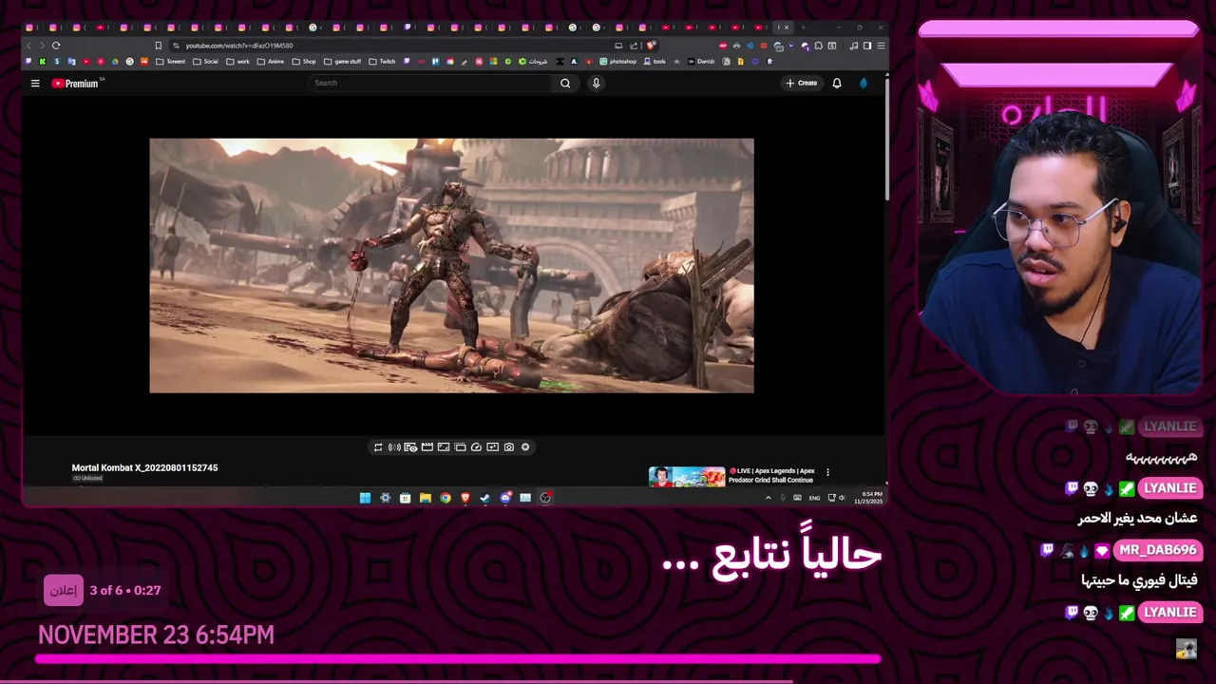Image resolution: width=1216 pixels, height=684 pixels.
Task: Bookmark this page using the bookmark icon
Action: coord(158,46)
